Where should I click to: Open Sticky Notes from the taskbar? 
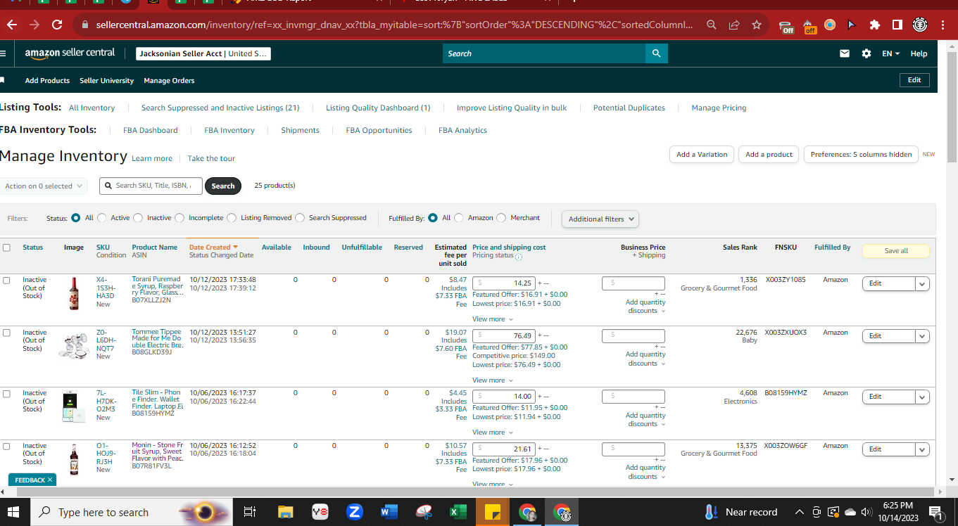tap(493, 512)
